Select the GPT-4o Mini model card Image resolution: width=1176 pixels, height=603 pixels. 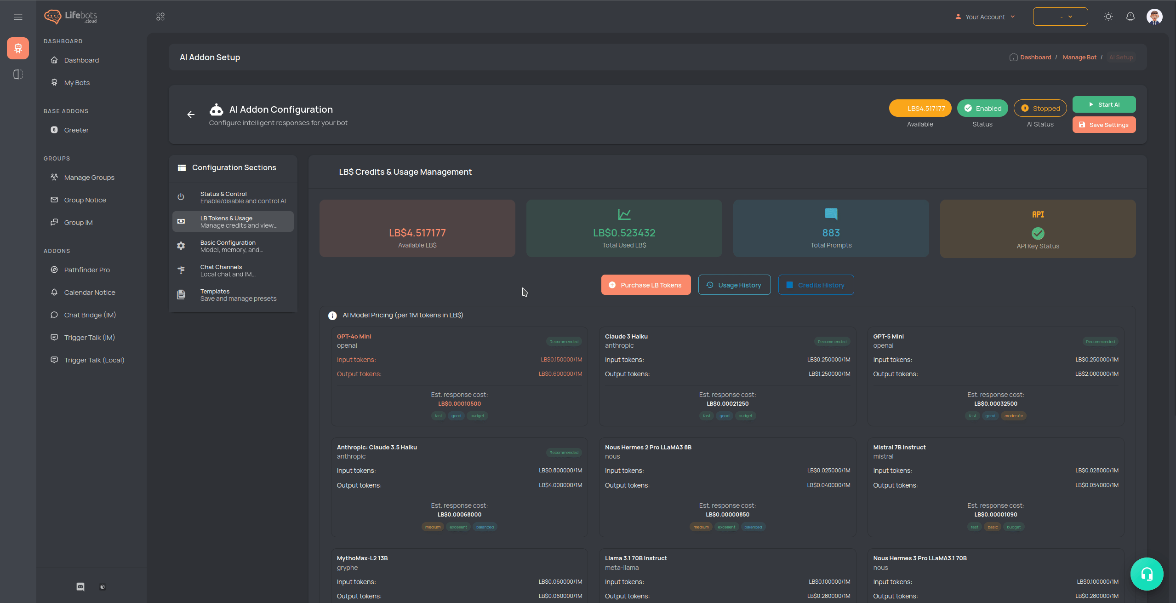tap(459, 376)
